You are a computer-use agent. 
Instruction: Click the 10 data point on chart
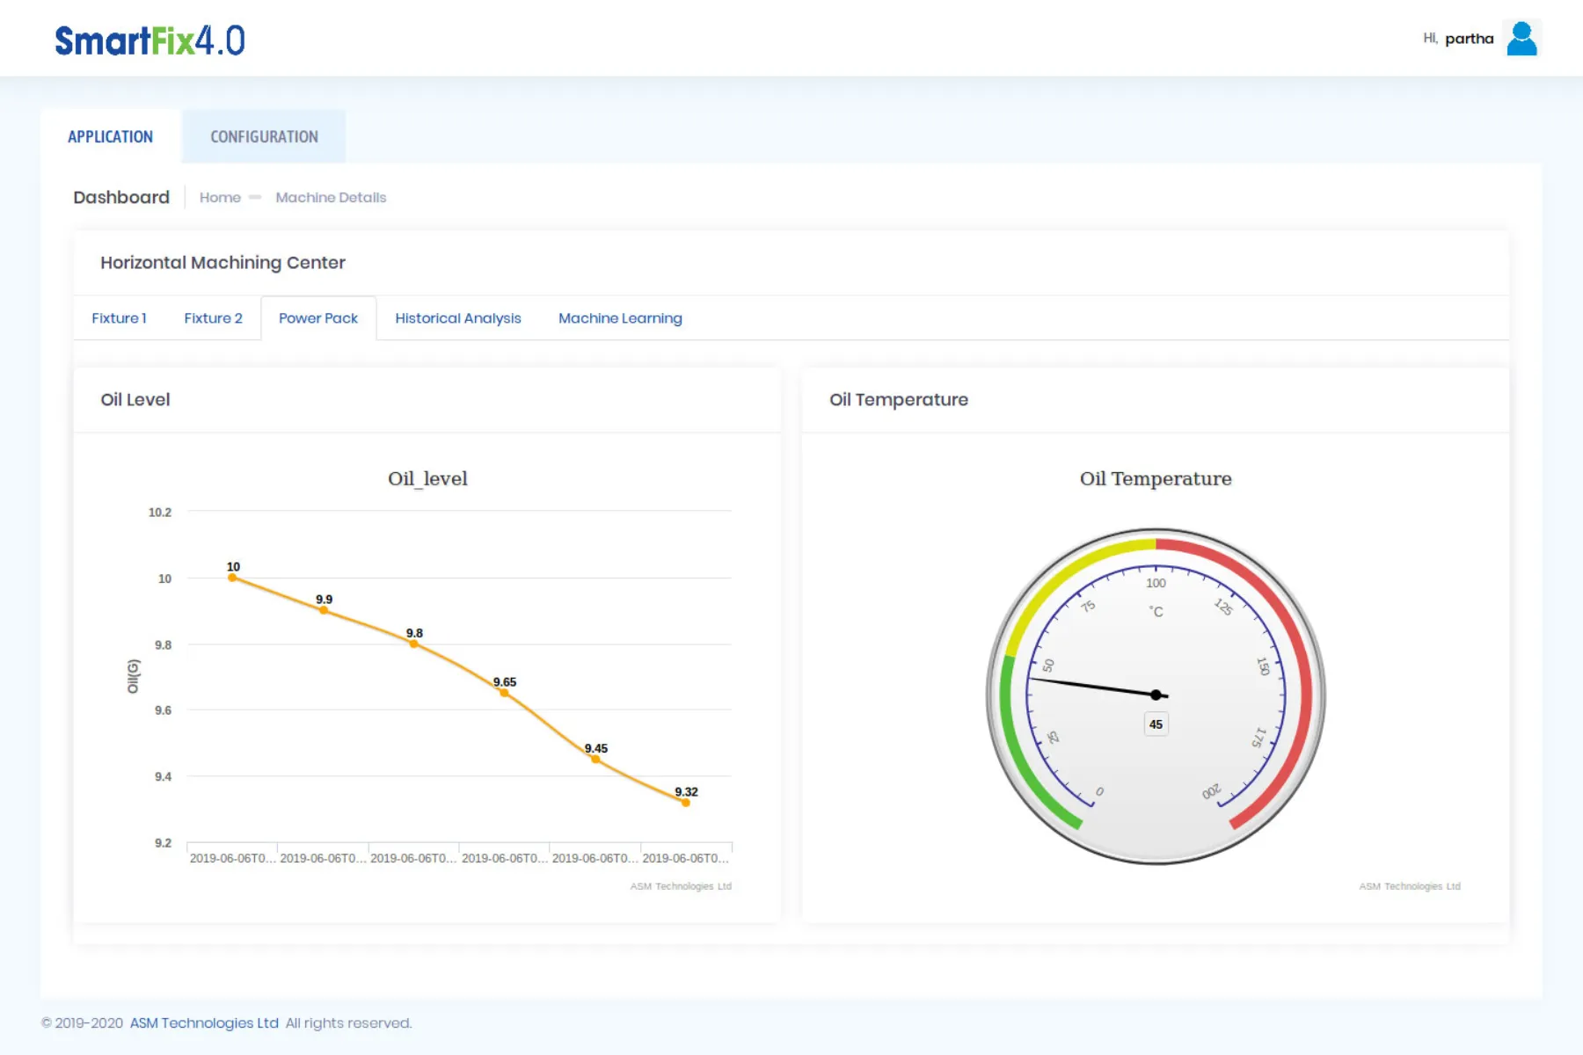[232, 578]
